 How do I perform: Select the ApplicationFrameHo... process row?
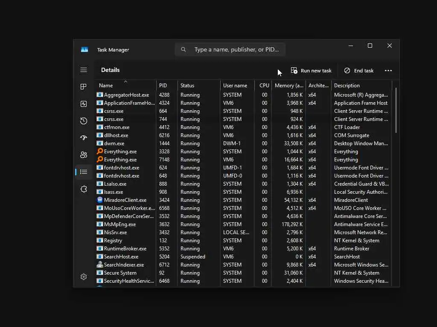(x=244, y=103)
